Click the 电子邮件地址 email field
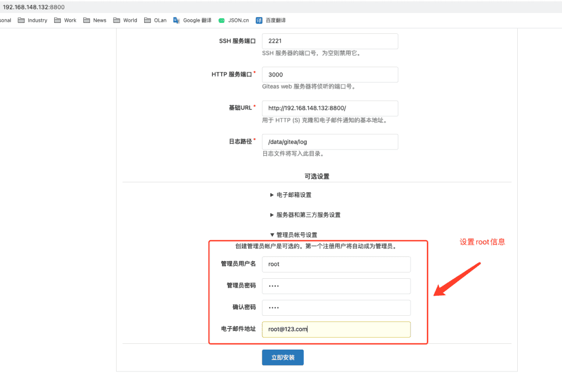Screen dimensions: 562x385 336,329
